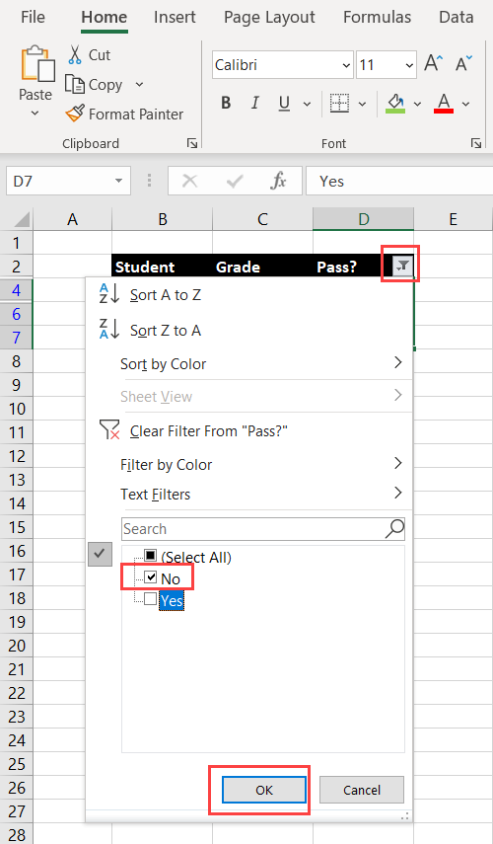Check the Yes checkbox
The width and height of the screenshot is (493, 844).
pyautogui.click(x=151, y=598)
